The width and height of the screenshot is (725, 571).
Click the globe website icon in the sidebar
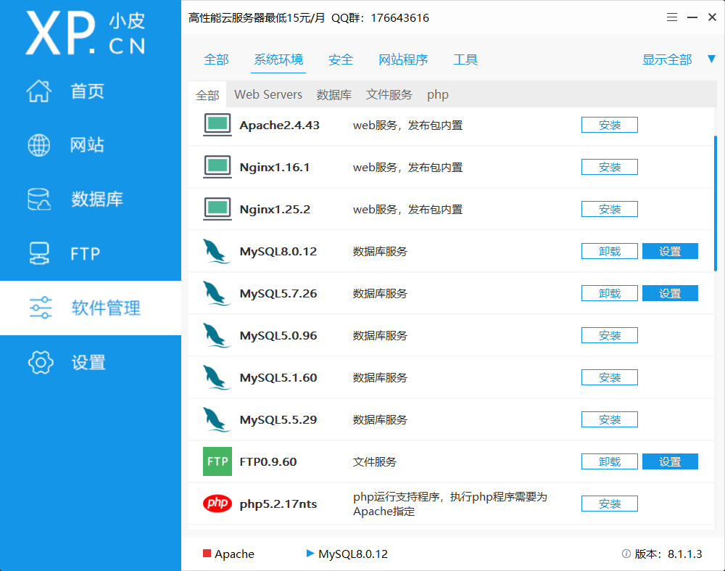coord(39,145)
